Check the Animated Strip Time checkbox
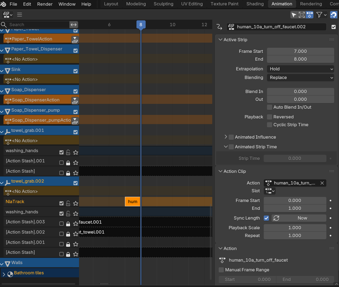 click(x=231, y=147)
